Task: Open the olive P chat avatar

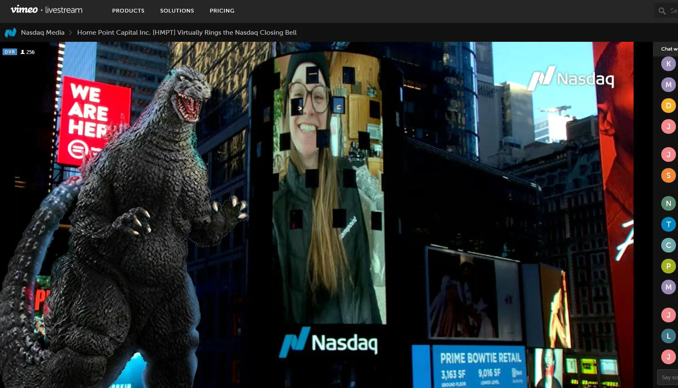Action: pos(668,266)
